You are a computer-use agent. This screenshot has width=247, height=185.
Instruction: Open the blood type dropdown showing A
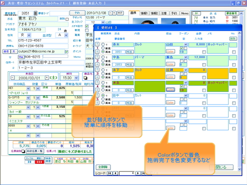click(66, 35)
